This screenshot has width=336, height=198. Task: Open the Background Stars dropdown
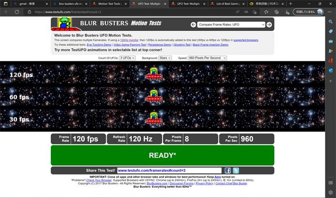tap(165, 58)
